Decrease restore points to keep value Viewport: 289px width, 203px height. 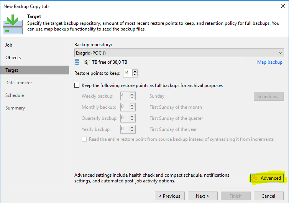(135, 74)
